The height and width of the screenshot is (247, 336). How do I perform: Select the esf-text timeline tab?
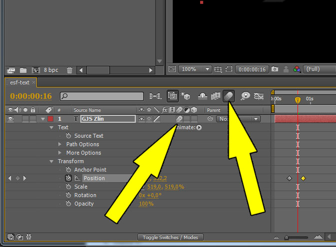(20, 82)
